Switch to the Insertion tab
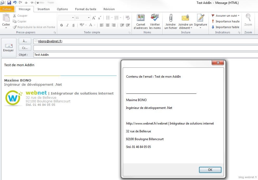Image resolution: width=258 pixels, height=180 pixels. click(x=43, y=9)
